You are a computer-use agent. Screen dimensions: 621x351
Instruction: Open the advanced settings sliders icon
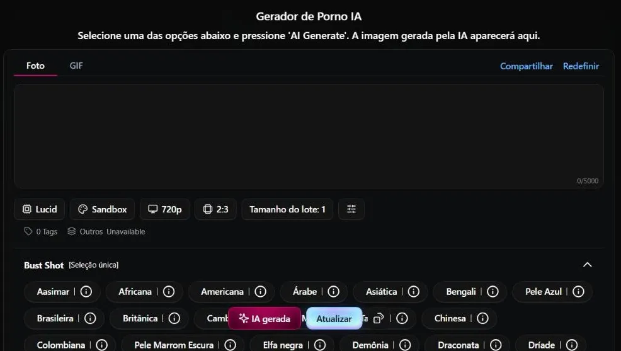click(x=351, y=209)
